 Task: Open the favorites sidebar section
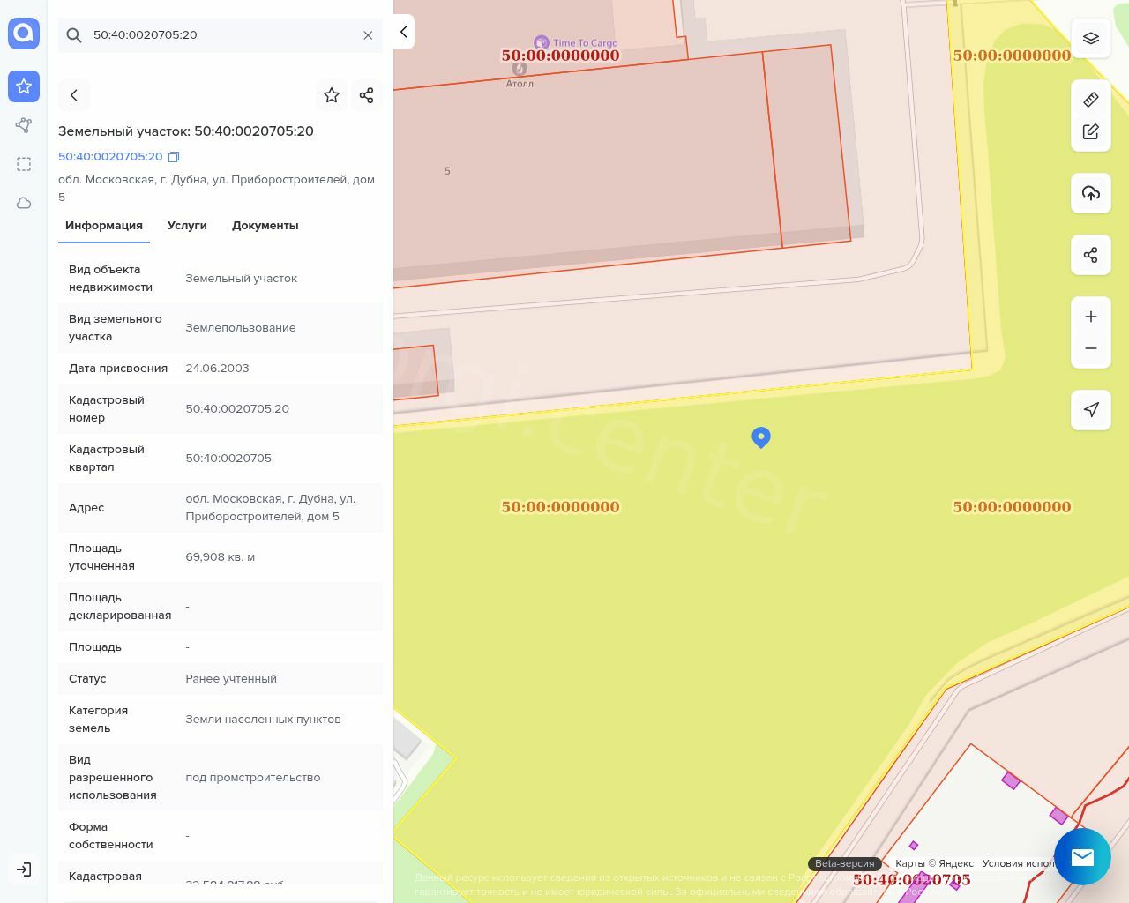(x=24, y=86)
